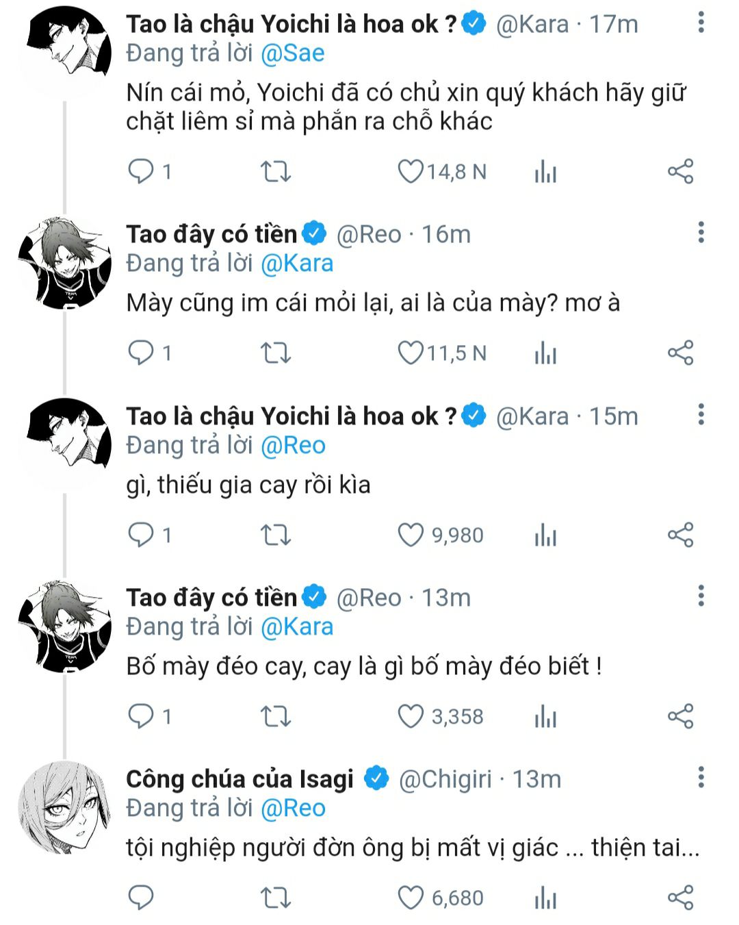Like Kara's tweet with 14,8 N likes

point(411,171)
